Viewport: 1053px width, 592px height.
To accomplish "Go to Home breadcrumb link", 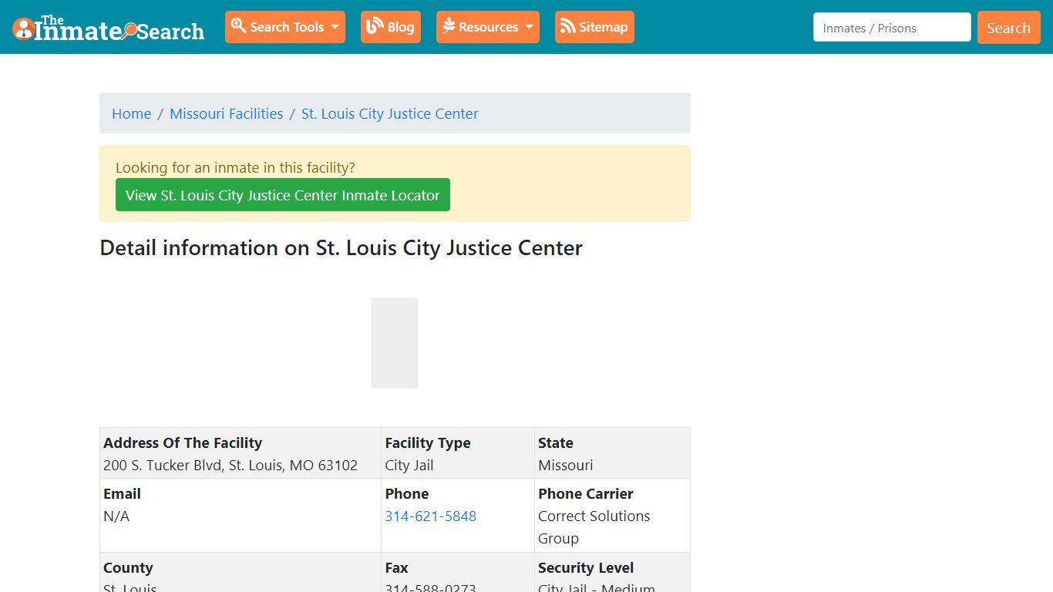I will [x=132, y=113].
